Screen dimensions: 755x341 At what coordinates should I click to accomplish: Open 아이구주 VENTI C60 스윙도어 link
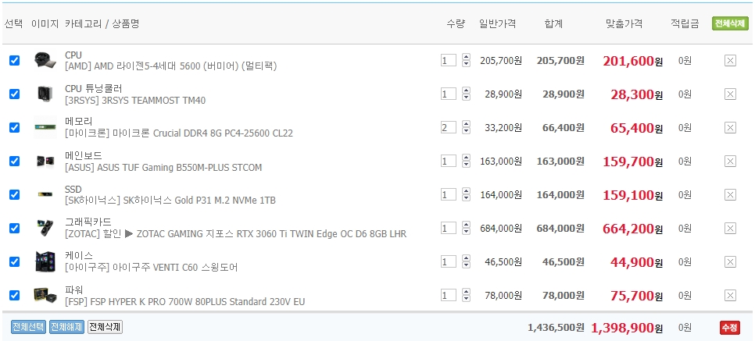tap(151, 268)
